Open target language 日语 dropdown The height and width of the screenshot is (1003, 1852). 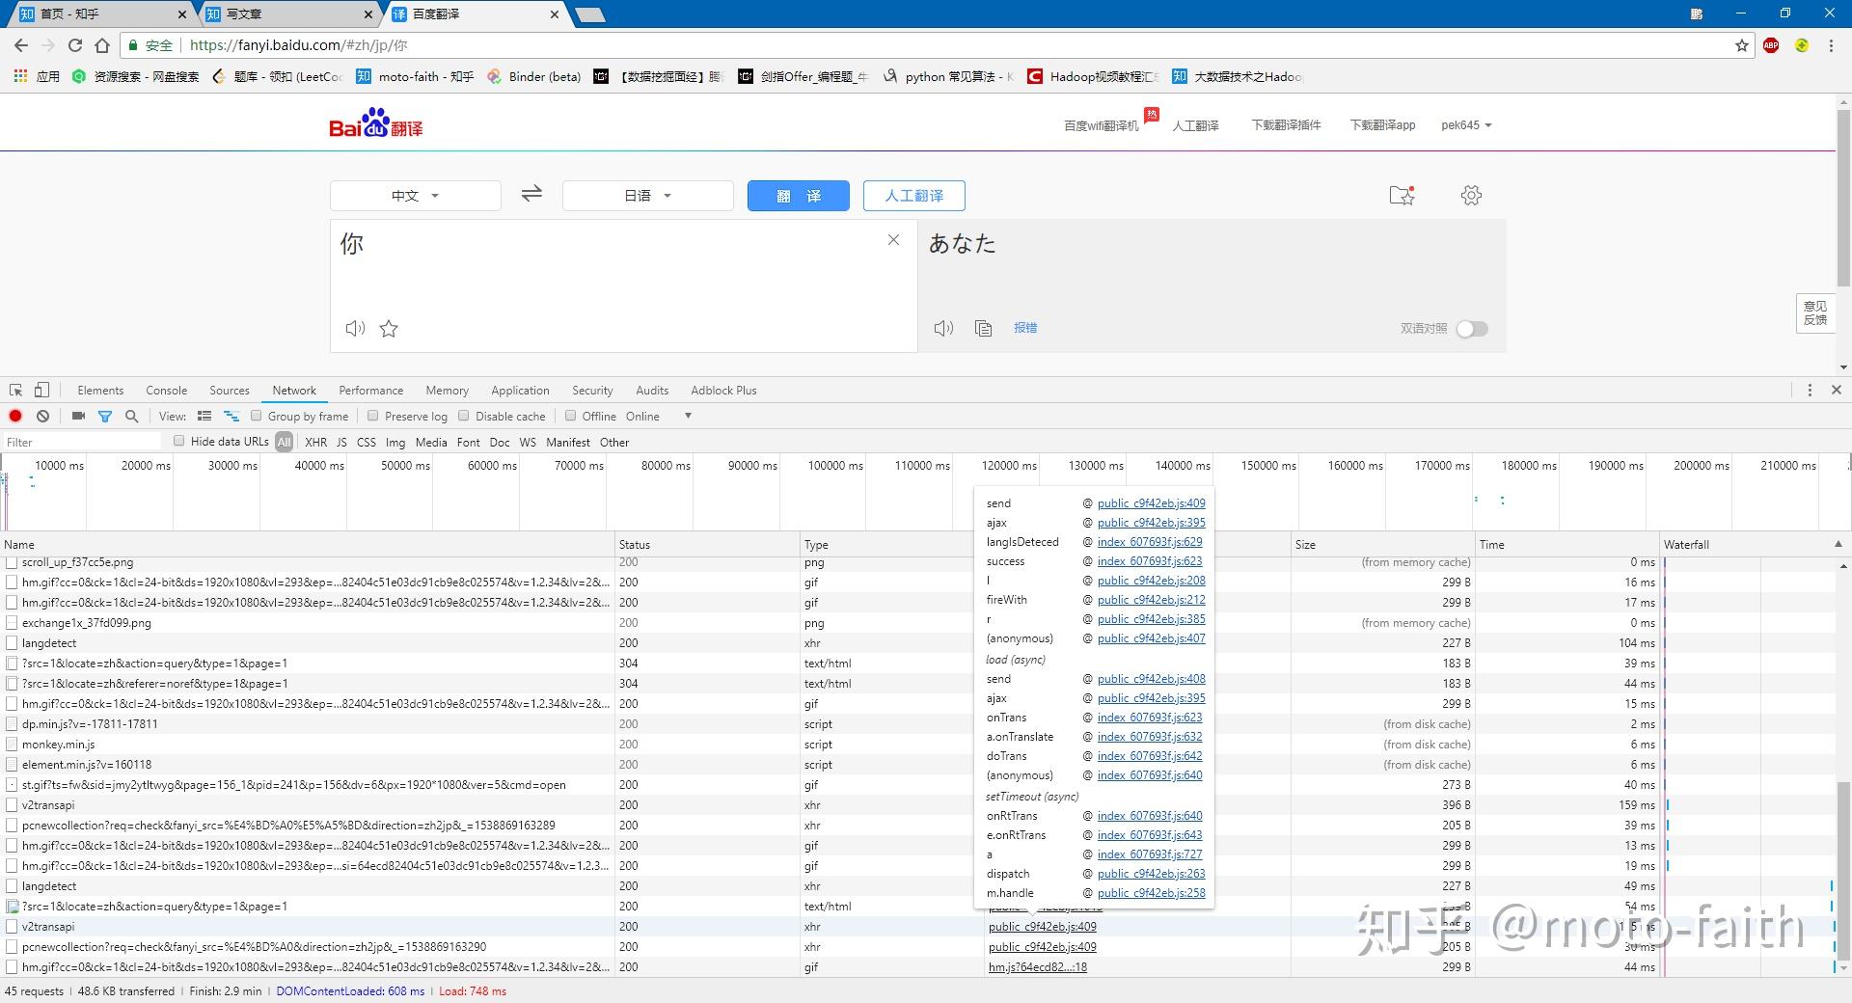click(647, 195)
